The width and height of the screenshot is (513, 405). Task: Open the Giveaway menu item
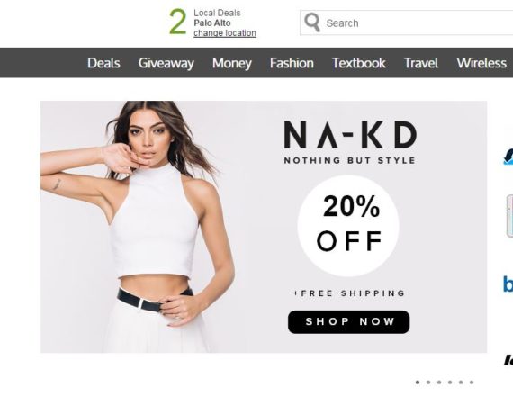pos(166,63)
